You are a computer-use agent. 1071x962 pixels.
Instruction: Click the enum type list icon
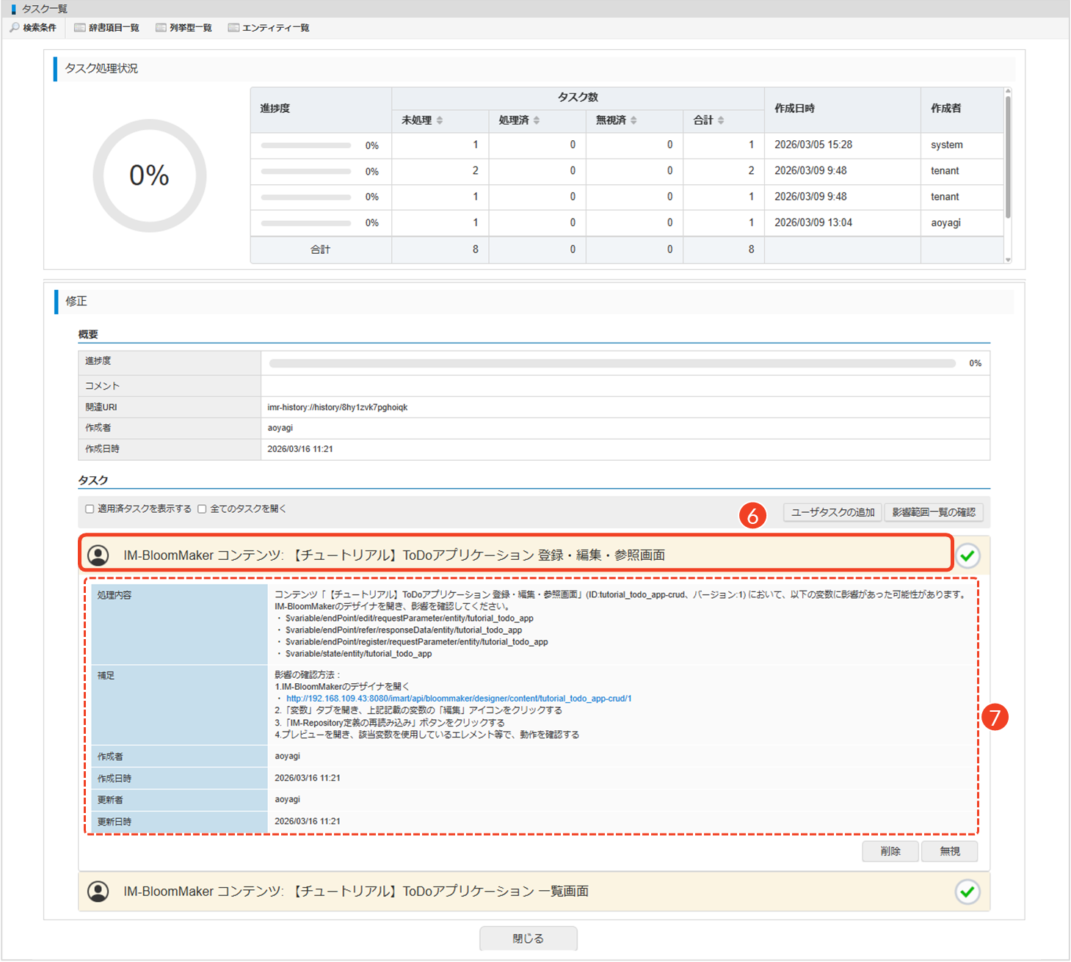[x=161, y=28]
